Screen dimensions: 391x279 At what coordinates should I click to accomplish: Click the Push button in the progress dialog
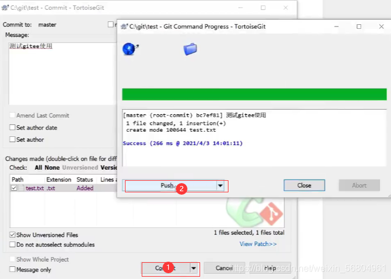pyautogui.click(x=170, y=185)
